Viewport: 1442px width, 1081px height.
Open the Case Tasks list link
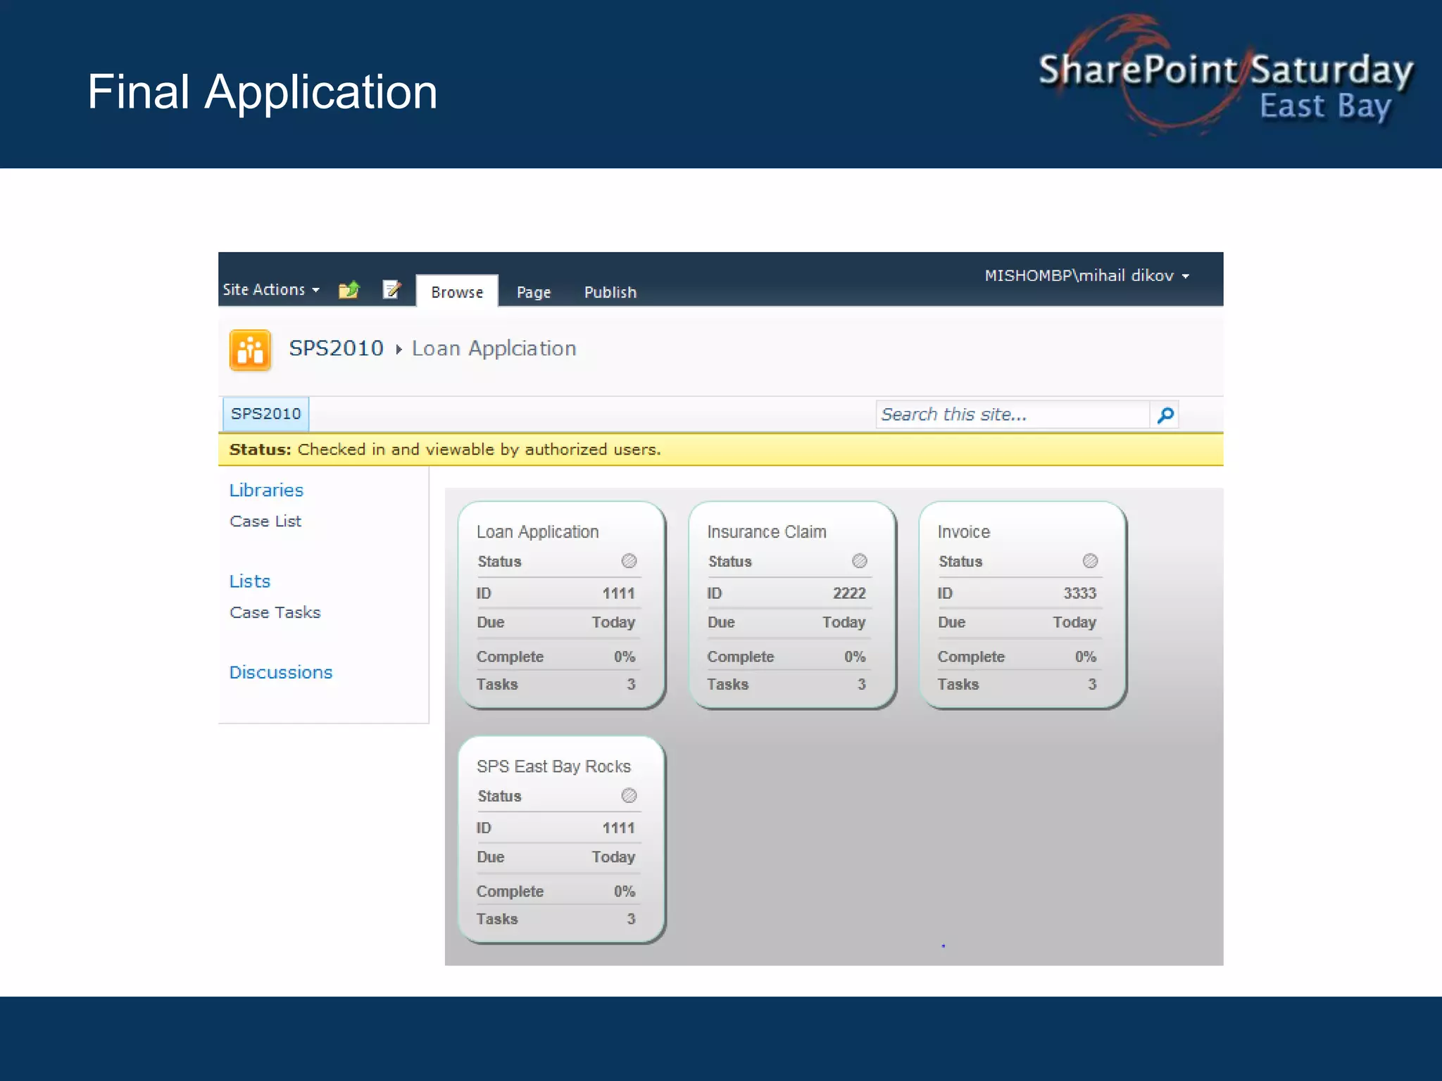tap(275, 612)
